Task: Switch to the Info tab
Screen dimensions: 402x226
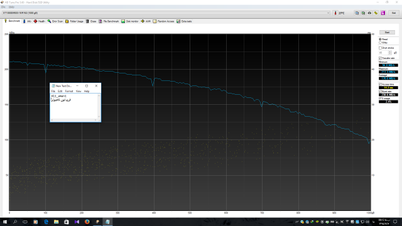Action: point(26,21)
